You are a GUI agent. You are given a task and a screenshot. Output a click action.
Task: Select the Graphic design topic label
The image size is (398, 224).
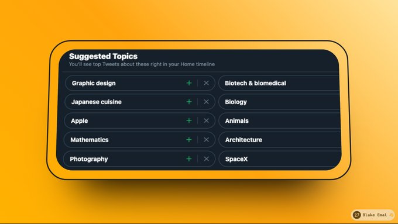94,83
